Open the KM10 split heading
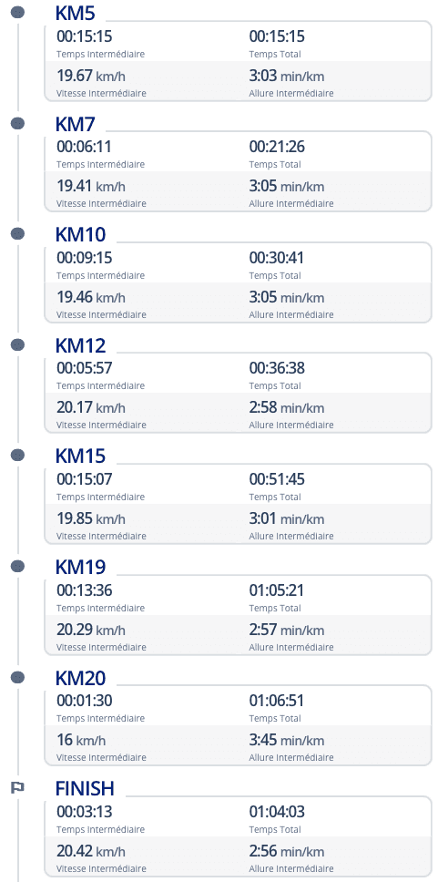The height and width of the screenshot is (882, 438). tap(80, 234)
